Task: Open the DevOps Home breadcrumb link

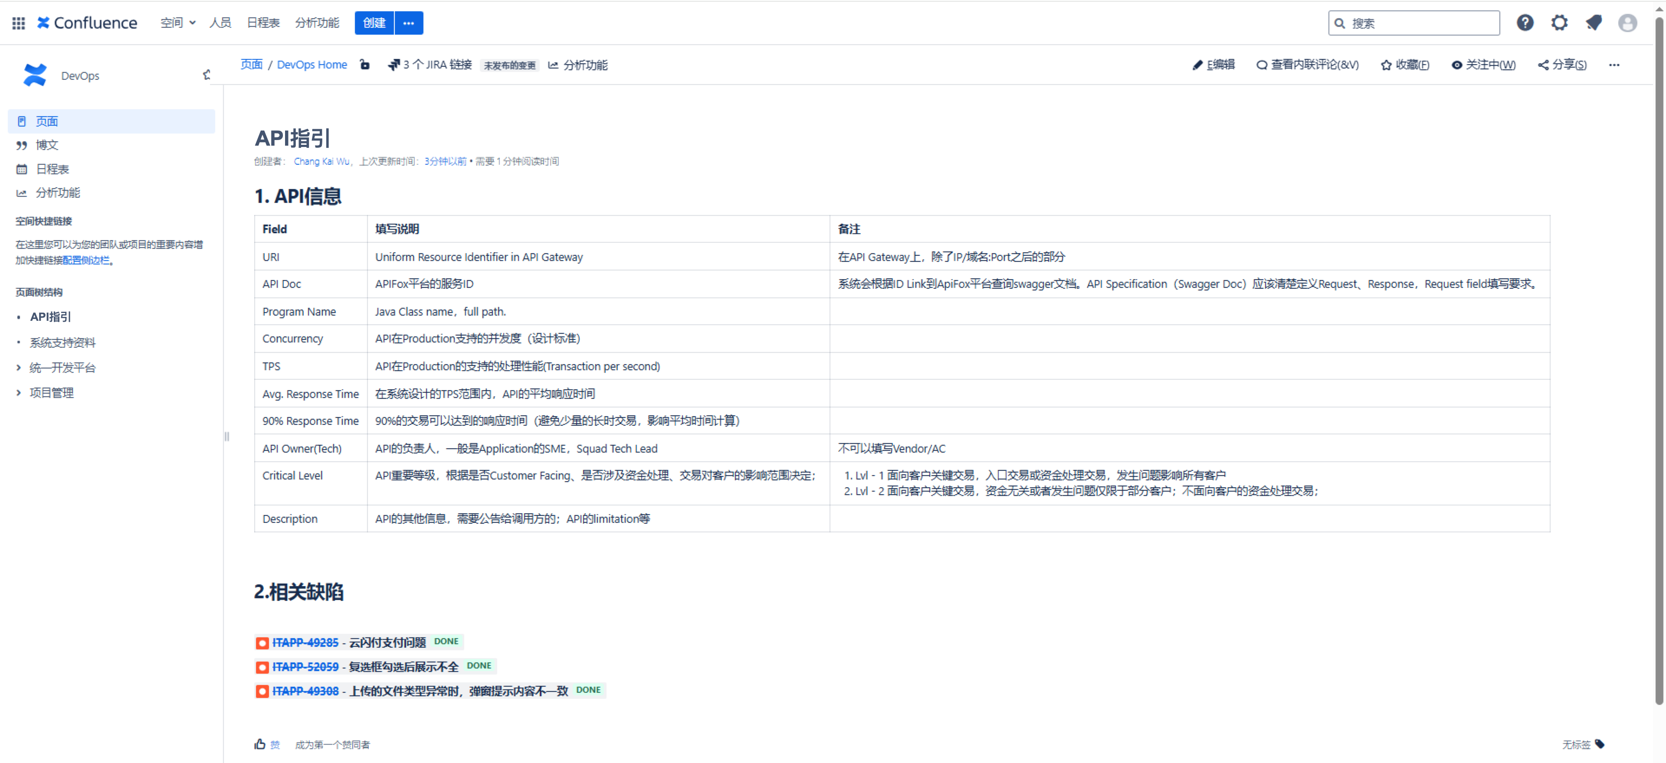Action: click(x=312, y=65)
